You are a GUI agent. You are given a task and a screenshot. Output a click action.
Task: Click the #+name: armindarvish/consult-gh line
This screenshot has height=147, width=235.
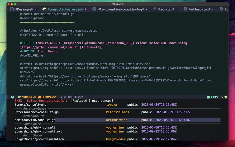coord(47,14)
